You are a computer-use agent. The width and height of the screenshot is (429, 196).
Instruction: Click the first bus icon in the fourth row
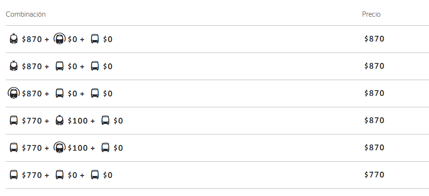(13, 121)
